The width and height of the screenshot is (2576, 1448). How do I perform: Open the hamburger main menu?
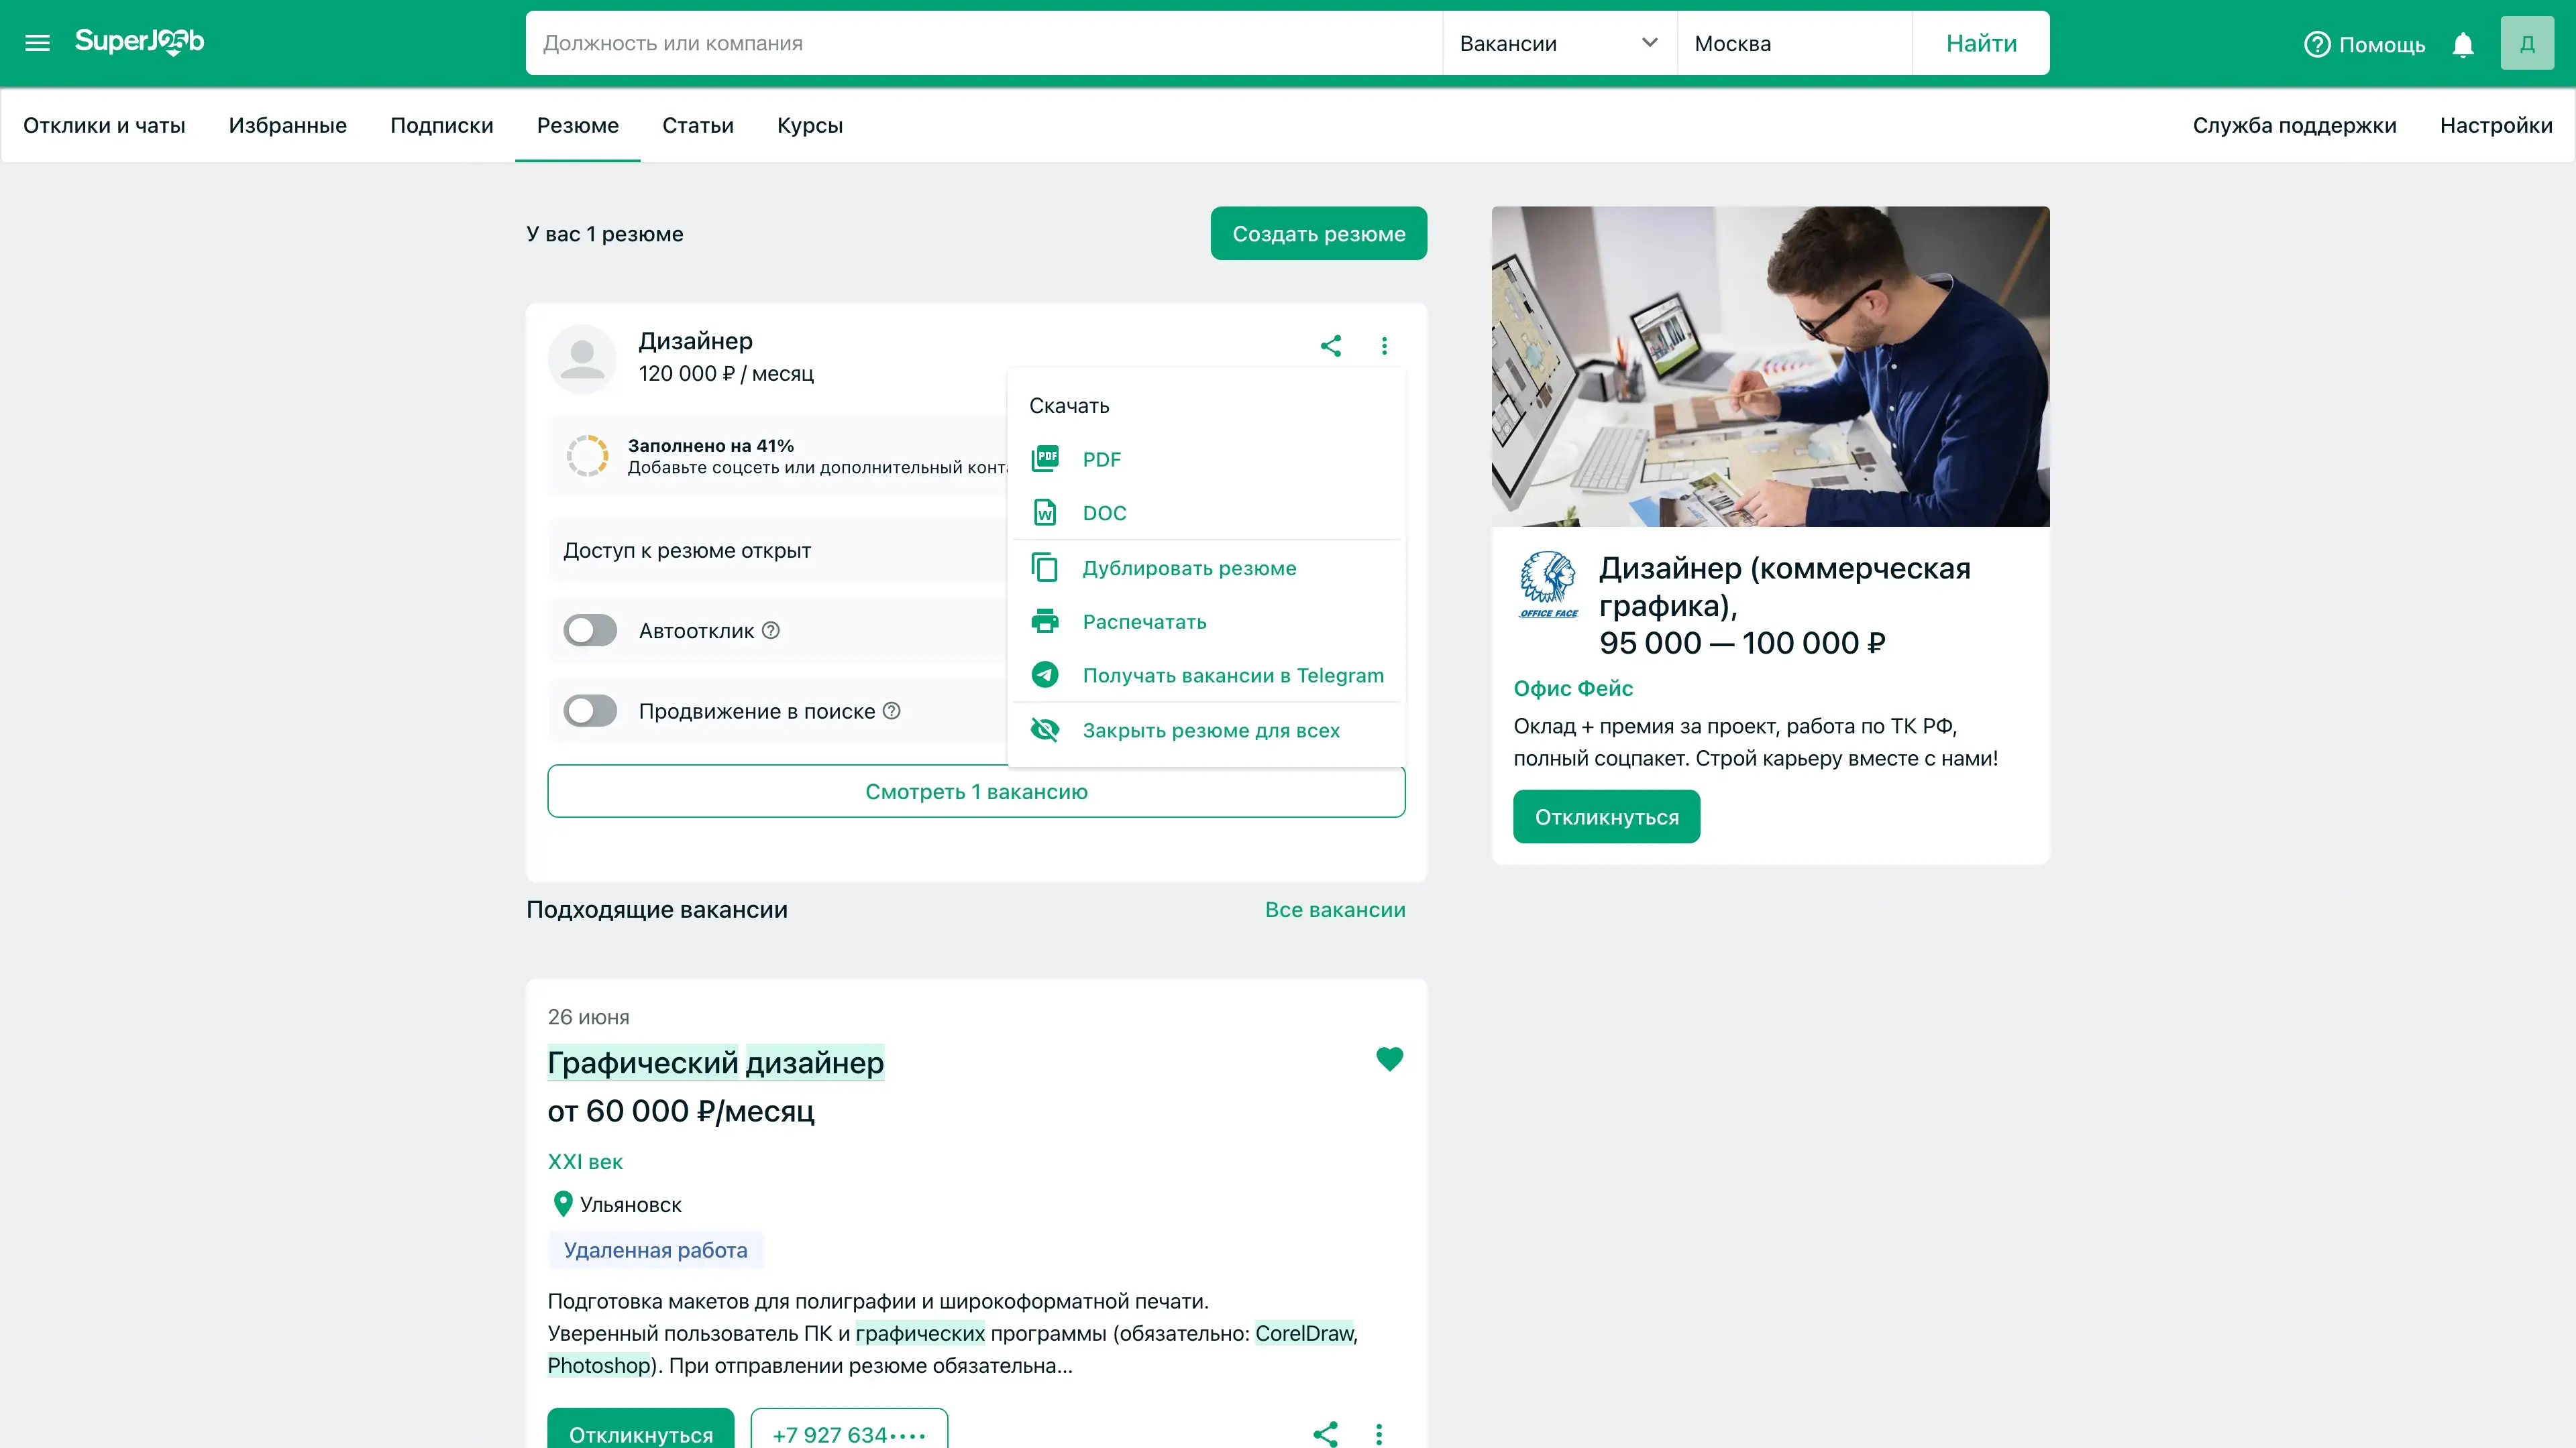tap(37, 43)
